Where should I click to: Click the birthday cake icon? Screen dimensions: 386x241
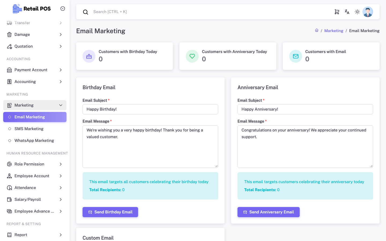click(x=89, y=56)
